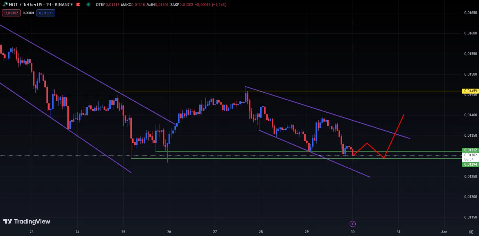Open chart settings gear in bottom corner

[x=471, y=232]
